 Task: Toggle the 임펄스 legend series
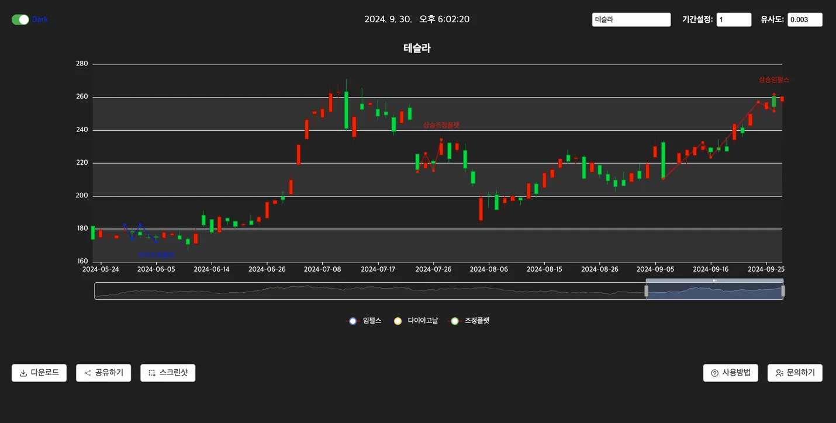pos(364,321)
